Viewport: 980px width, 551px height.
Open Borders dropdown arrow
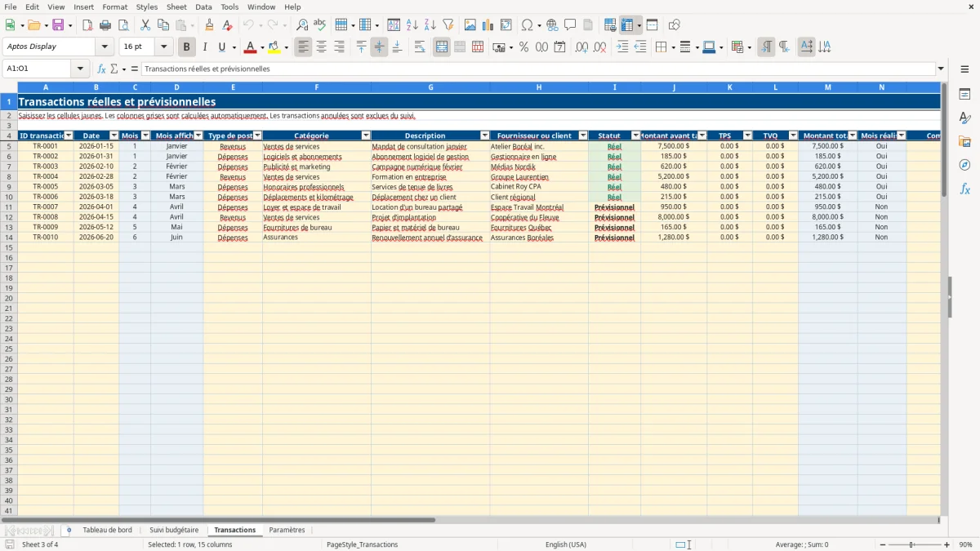673,47
